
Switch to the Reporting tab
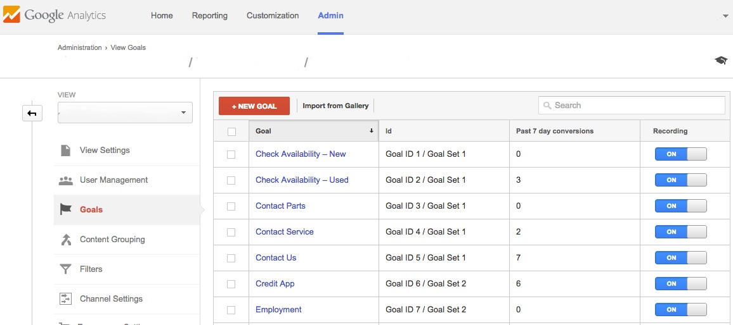(x=209, y=16)
